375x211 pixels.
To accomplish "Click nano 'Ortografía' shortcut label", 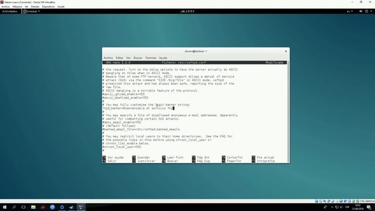I will tap(265, 161).
